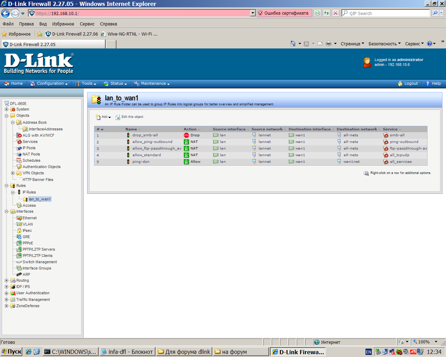Click the IE help question mark icon
Screen dimensions: 446x357
tap(430, 44)
